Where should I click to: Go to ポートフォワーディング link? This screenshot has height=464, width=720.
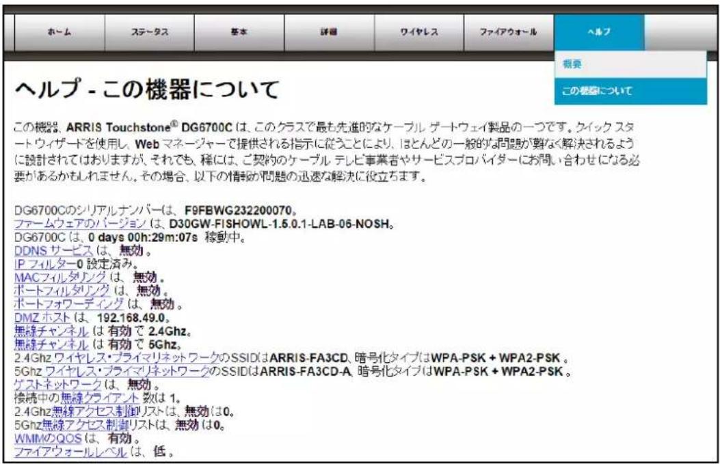pos(69,304)
